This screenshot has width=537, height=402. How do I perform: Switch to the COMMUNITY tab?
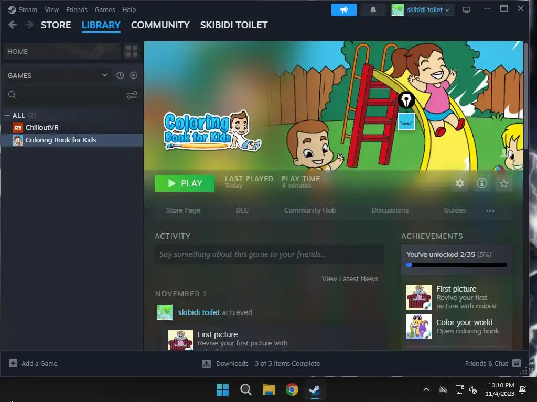[x=160, y=25]
